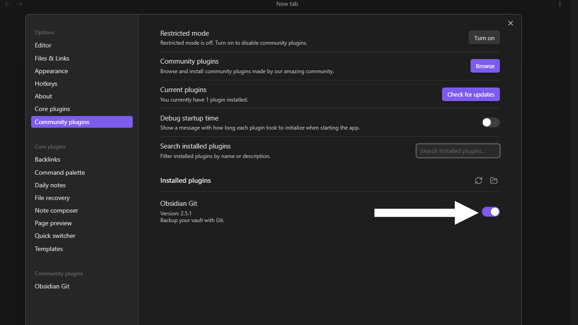Click the Search installed plugins field
This screenshot has width=578, height=325.
[458, 151]
